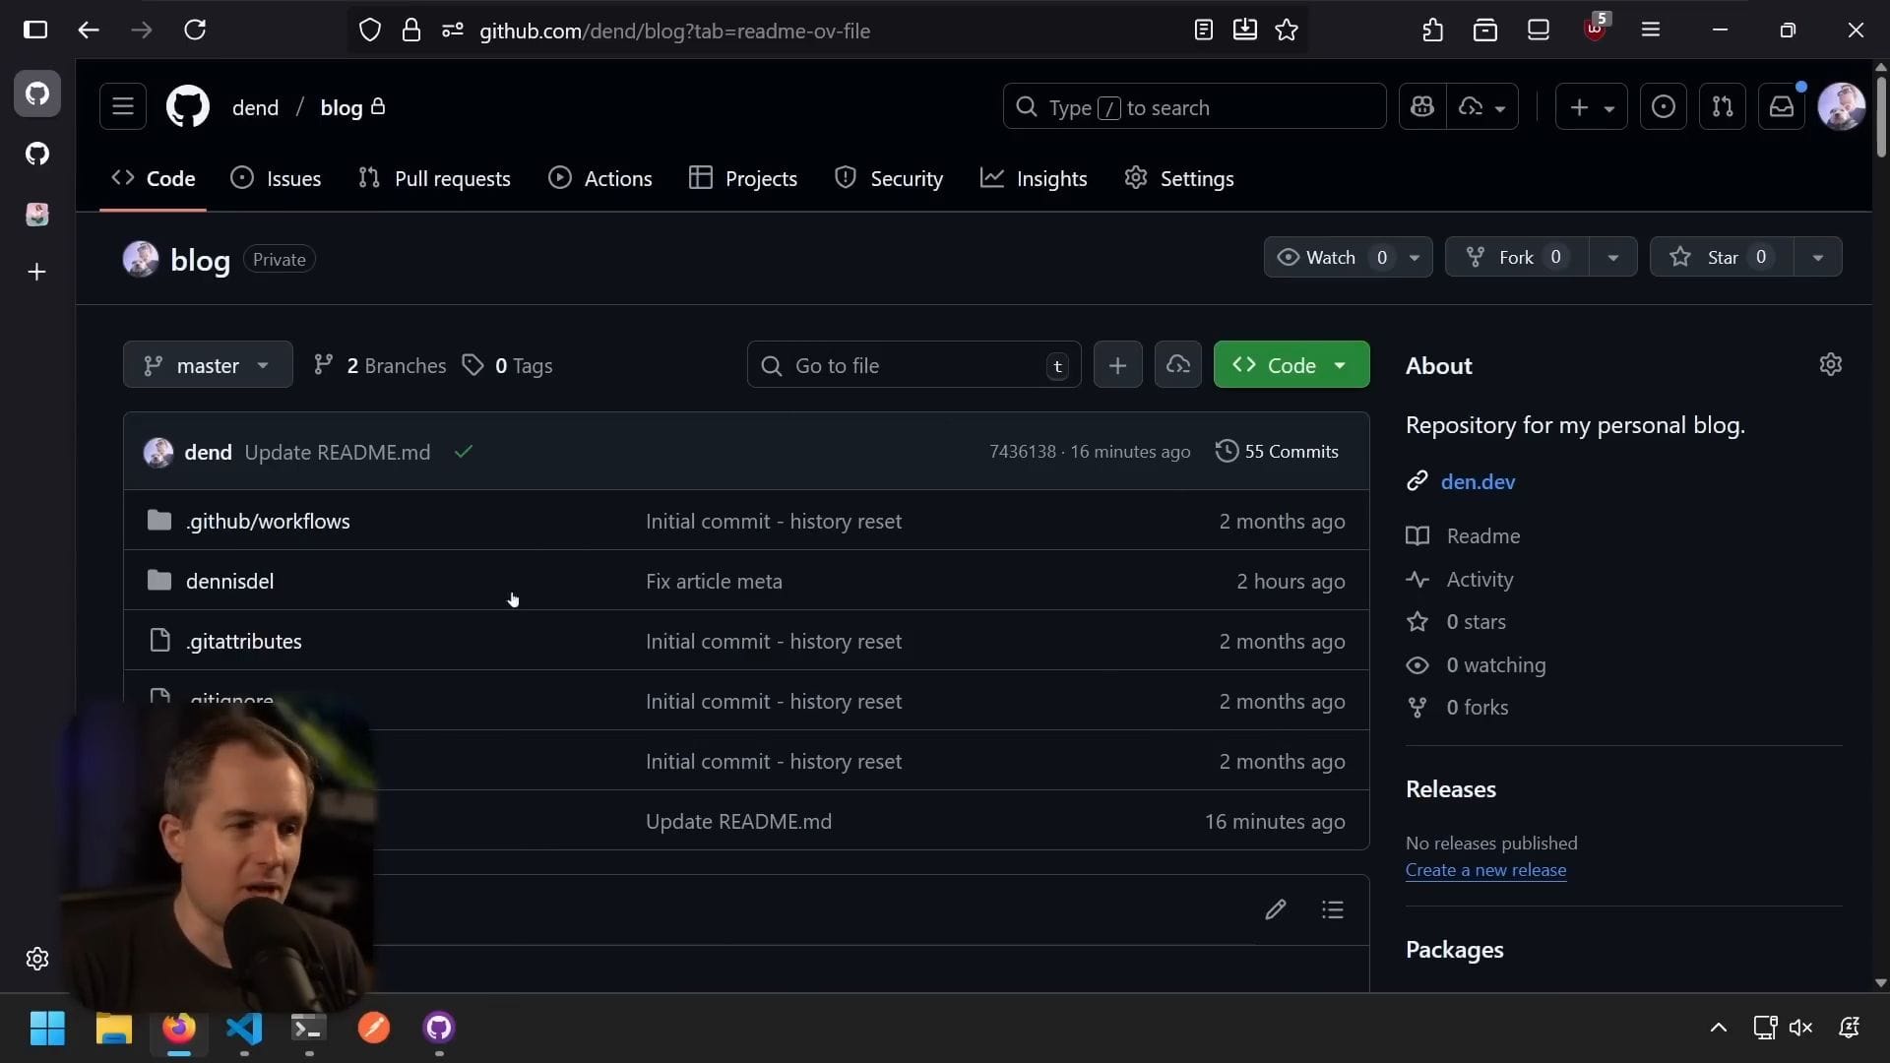The image size is (1890, 1063).
Task: Toggle Watch for this repository
Action: (x=1329, y=257)
